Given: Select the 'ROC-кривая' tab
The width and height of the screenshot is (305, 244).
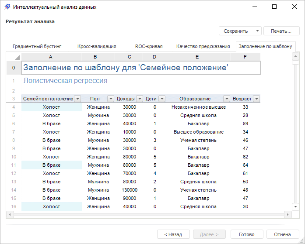Looking at the screenshot, I should pos(149,46).
